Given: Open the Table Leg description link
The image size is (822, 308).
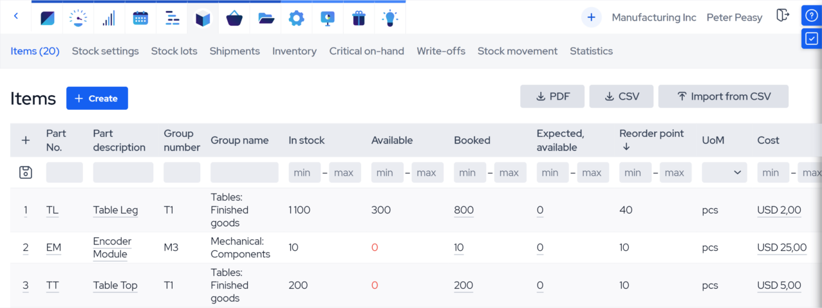Looking at the screenshot, I should point(116,210).
